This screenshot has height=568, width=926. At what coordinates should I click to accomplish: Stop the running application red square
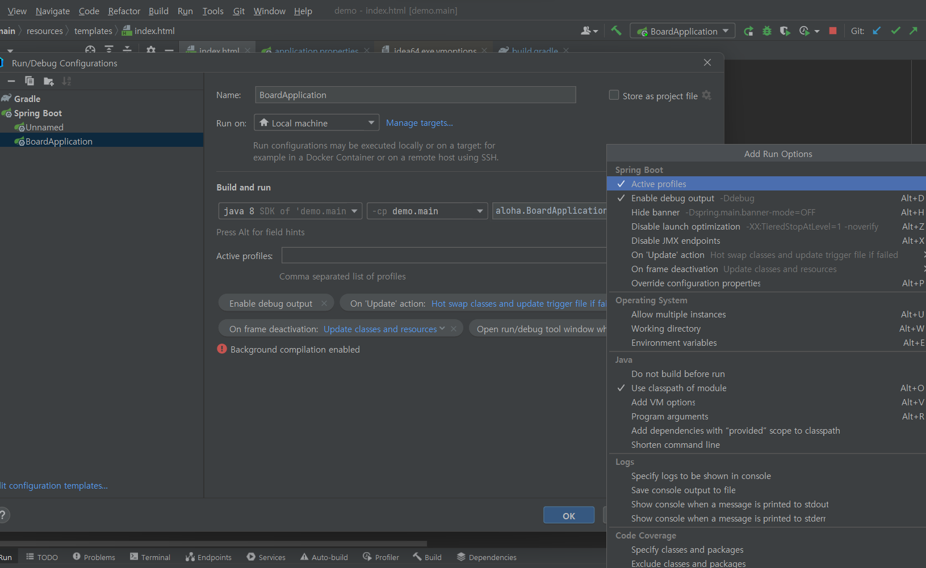pos(833,31)
